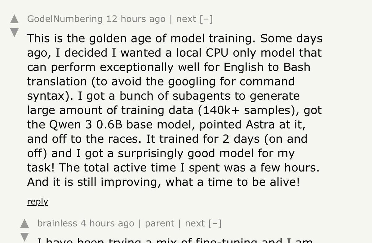The width and height of the screenshot is (372, 243).
Task: Open brainless's user profile
Action: point(57,223)
